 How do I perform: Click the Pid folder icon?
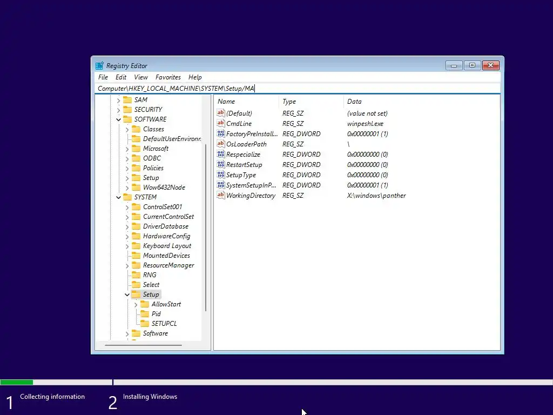click(145, 314)
